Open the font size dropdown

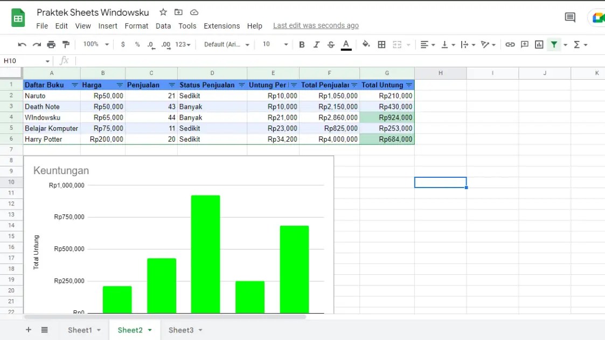(x=275, y=44)
